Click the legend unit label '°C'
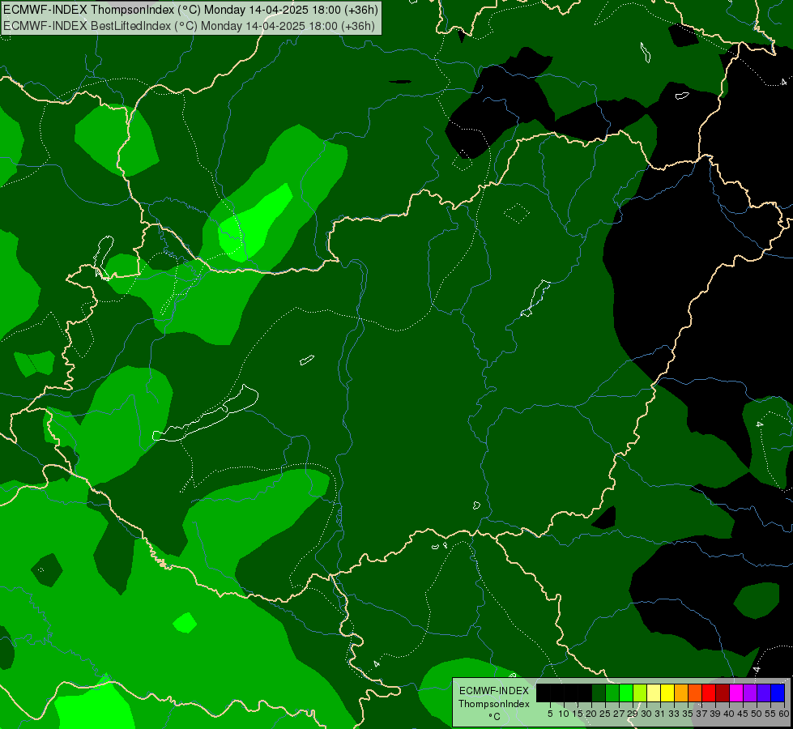 (x=494, y=717)
